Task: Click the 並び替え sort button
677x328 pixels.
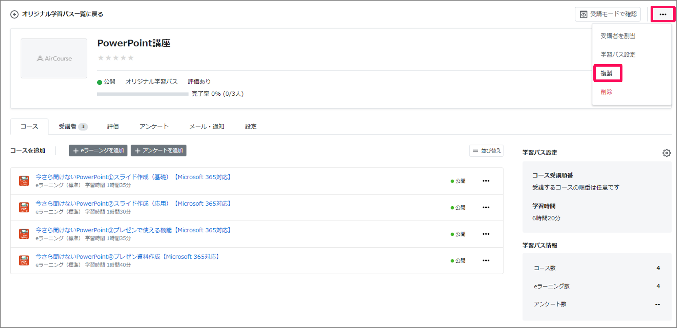Action: click(x=486, y=151)
